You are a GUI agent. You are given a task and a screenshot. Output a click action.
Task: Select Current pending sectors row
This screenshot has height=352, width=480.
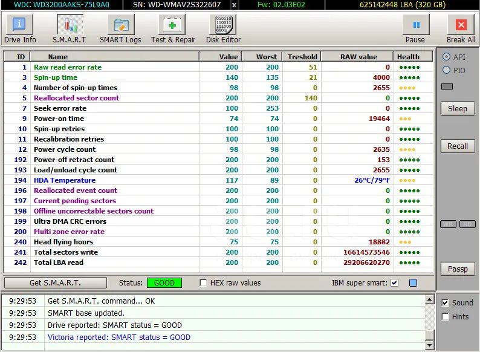(219, 201)
